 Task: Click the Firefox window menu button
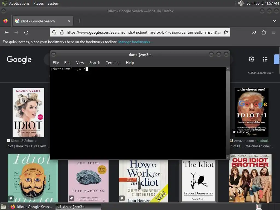point(3,11)
